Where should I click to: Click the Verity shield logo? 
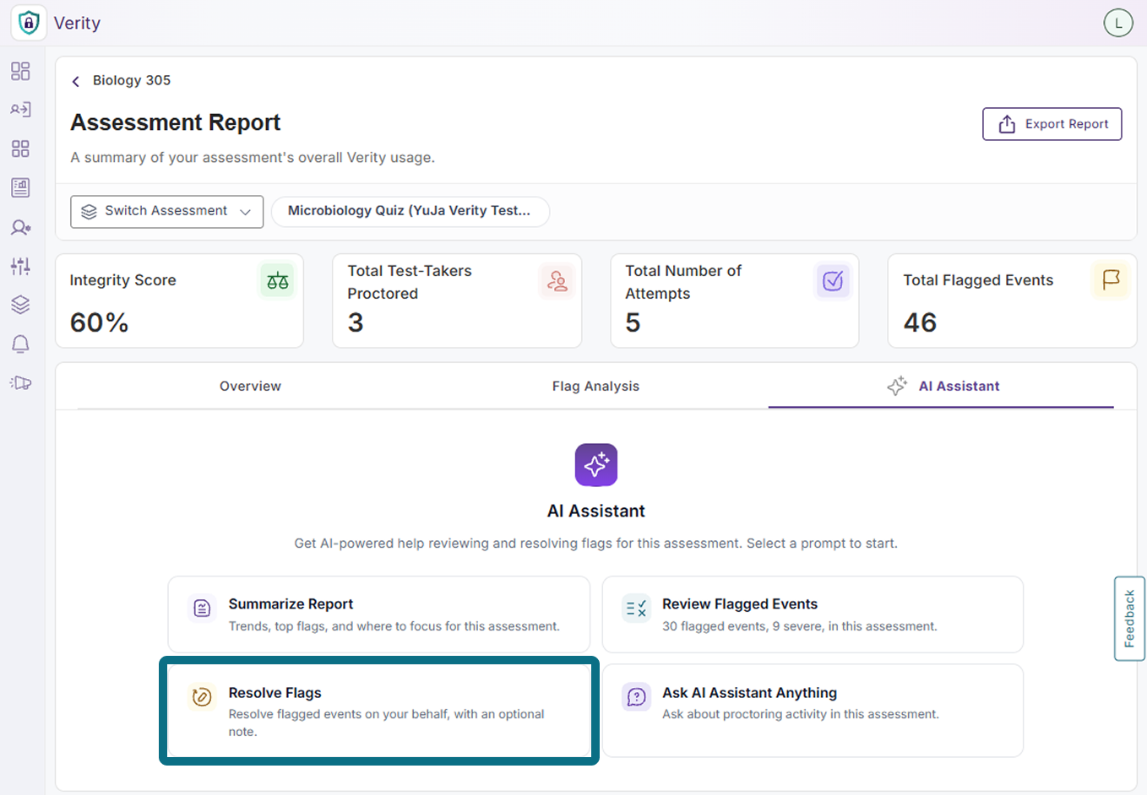coord(29,23)
